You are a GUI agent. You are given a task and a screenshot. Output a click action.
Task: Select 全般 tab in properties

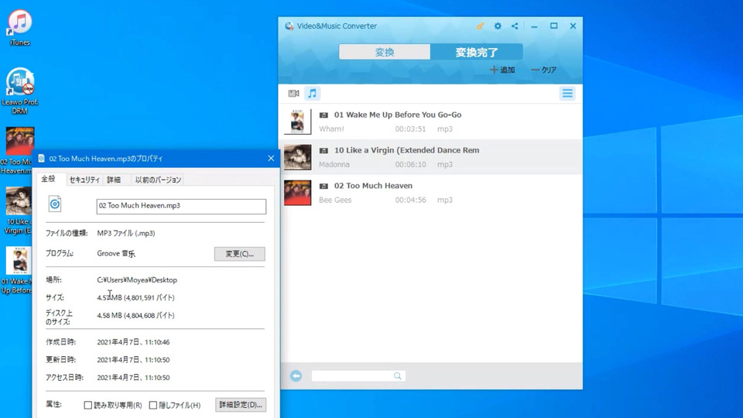pyautogui.click(x=48, y=179)
